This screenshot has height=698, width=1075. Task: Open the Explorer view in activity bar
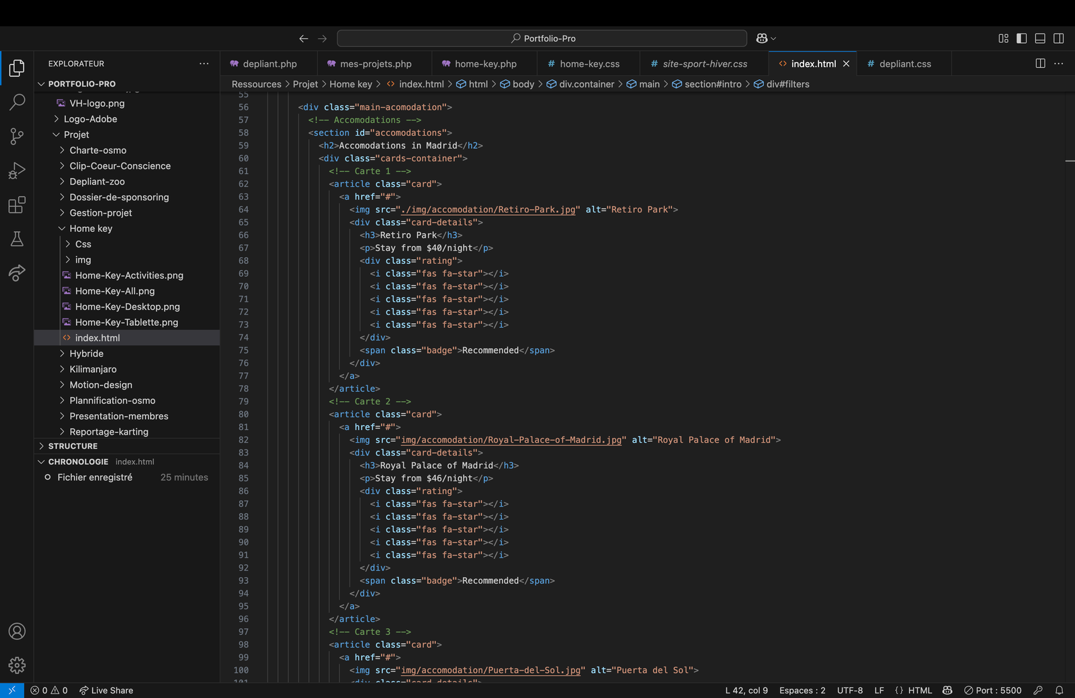17,68
